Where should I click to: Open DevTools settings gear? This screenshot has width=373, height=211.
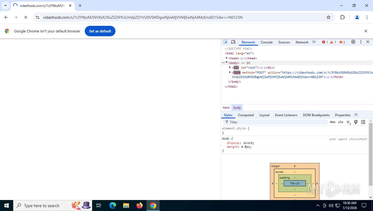tap(353, 42)
